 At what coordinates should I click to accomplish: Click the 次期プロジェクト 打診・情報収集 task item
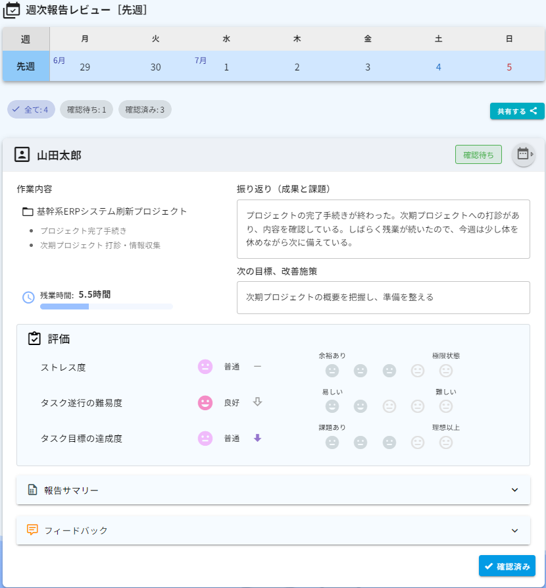coord(101,245)
